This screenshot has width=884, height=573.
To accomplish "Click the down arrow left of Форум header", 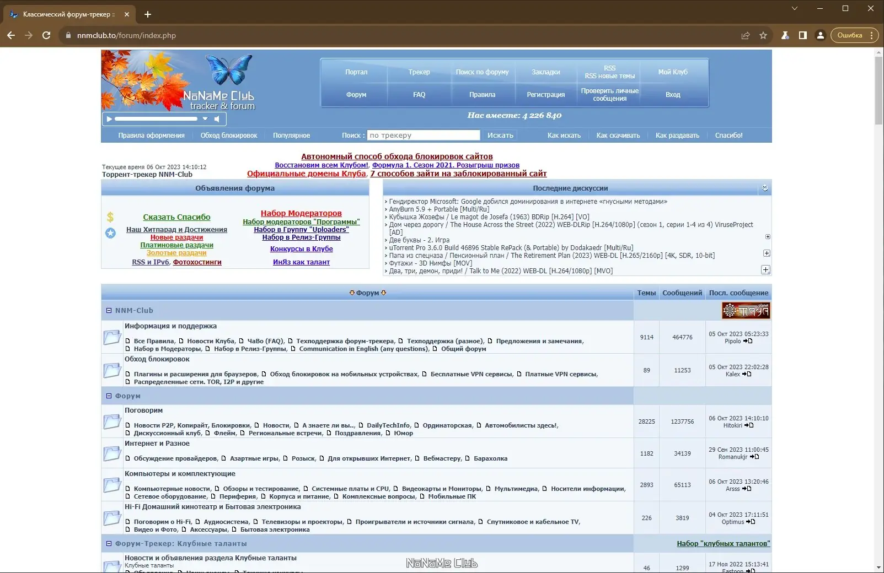I will tap(352, 293).
